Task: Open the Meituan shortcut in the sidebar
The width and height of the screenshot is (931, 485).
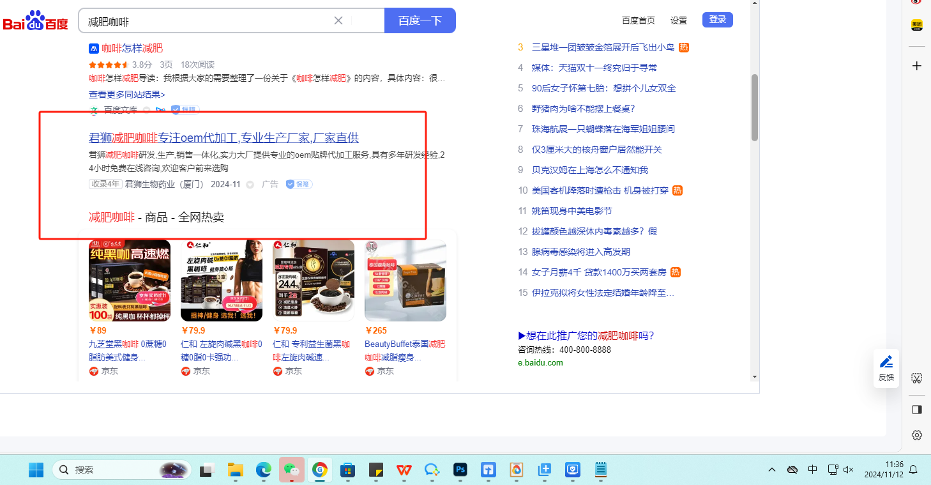Action: [916, 25]
